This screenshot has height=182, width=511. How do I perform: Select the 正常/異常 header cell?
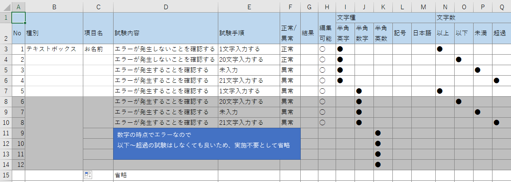(290, 33)
